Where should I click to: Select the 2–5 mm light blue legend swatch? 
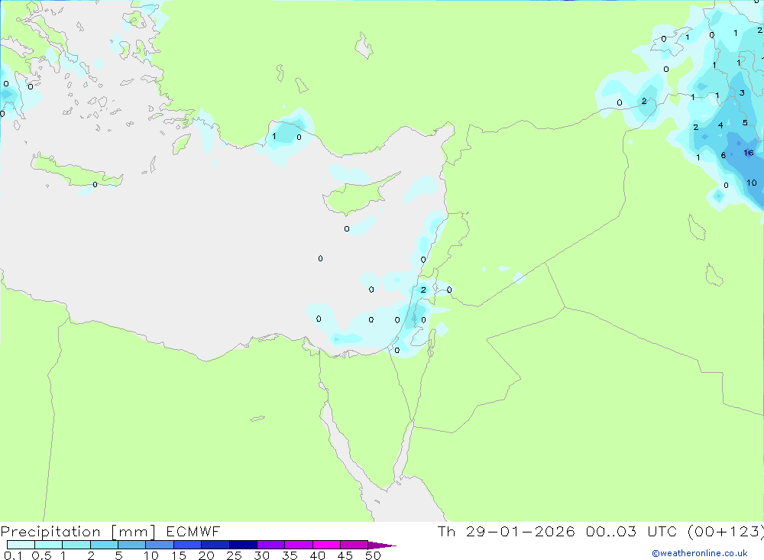pos(104,545)
